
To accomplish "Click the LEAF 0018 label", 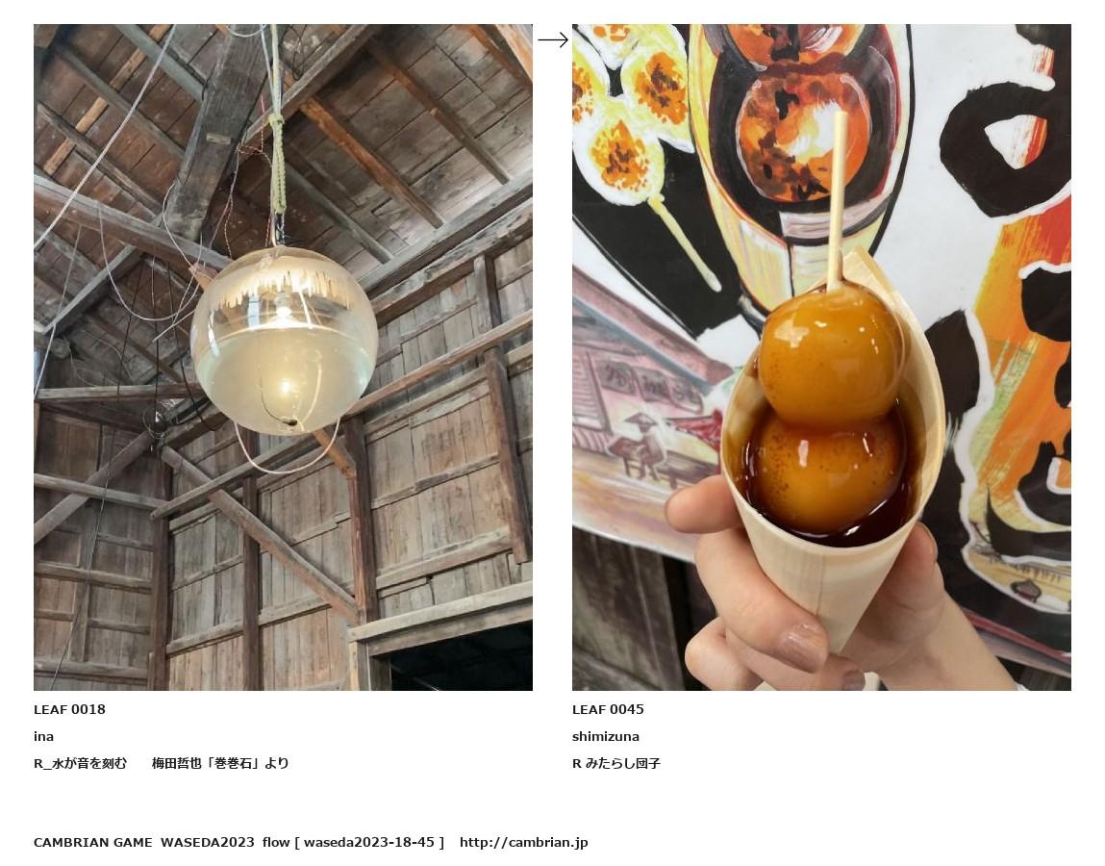I will [69, 709].
